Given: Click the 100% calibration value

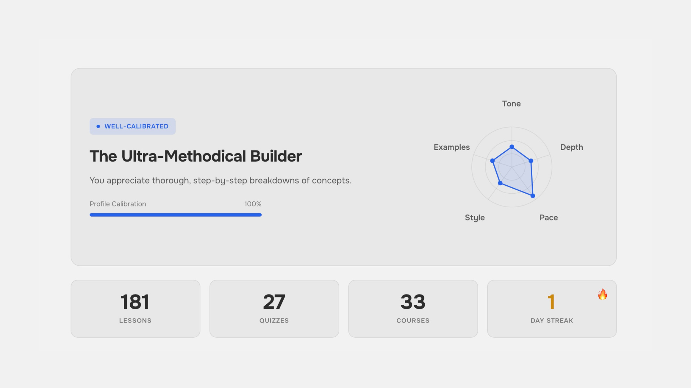Looking at the screenshot, I should click(x=253, y=204).
